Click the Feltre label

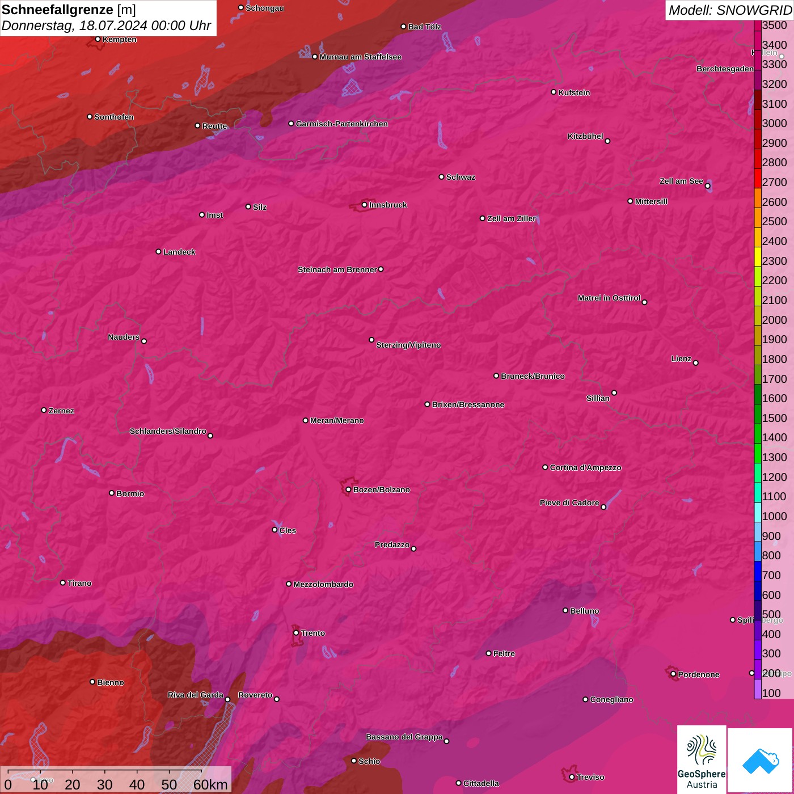(x=504, y=653)
